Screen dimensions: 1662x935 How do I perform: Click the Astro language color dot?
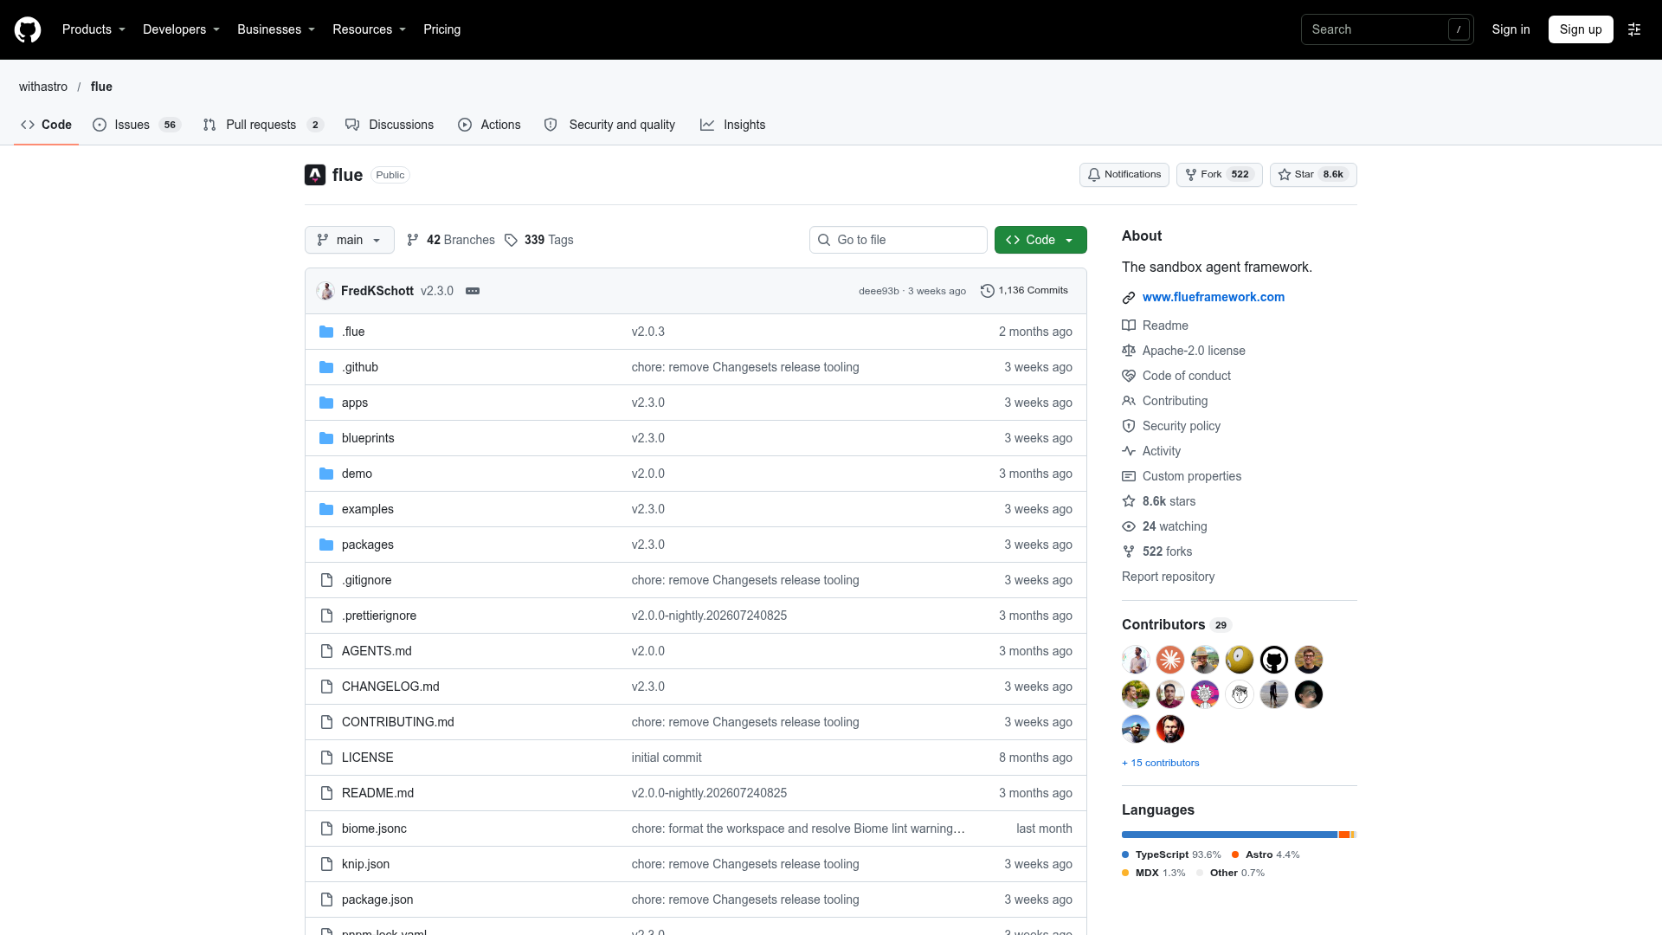click(1235, 854)
